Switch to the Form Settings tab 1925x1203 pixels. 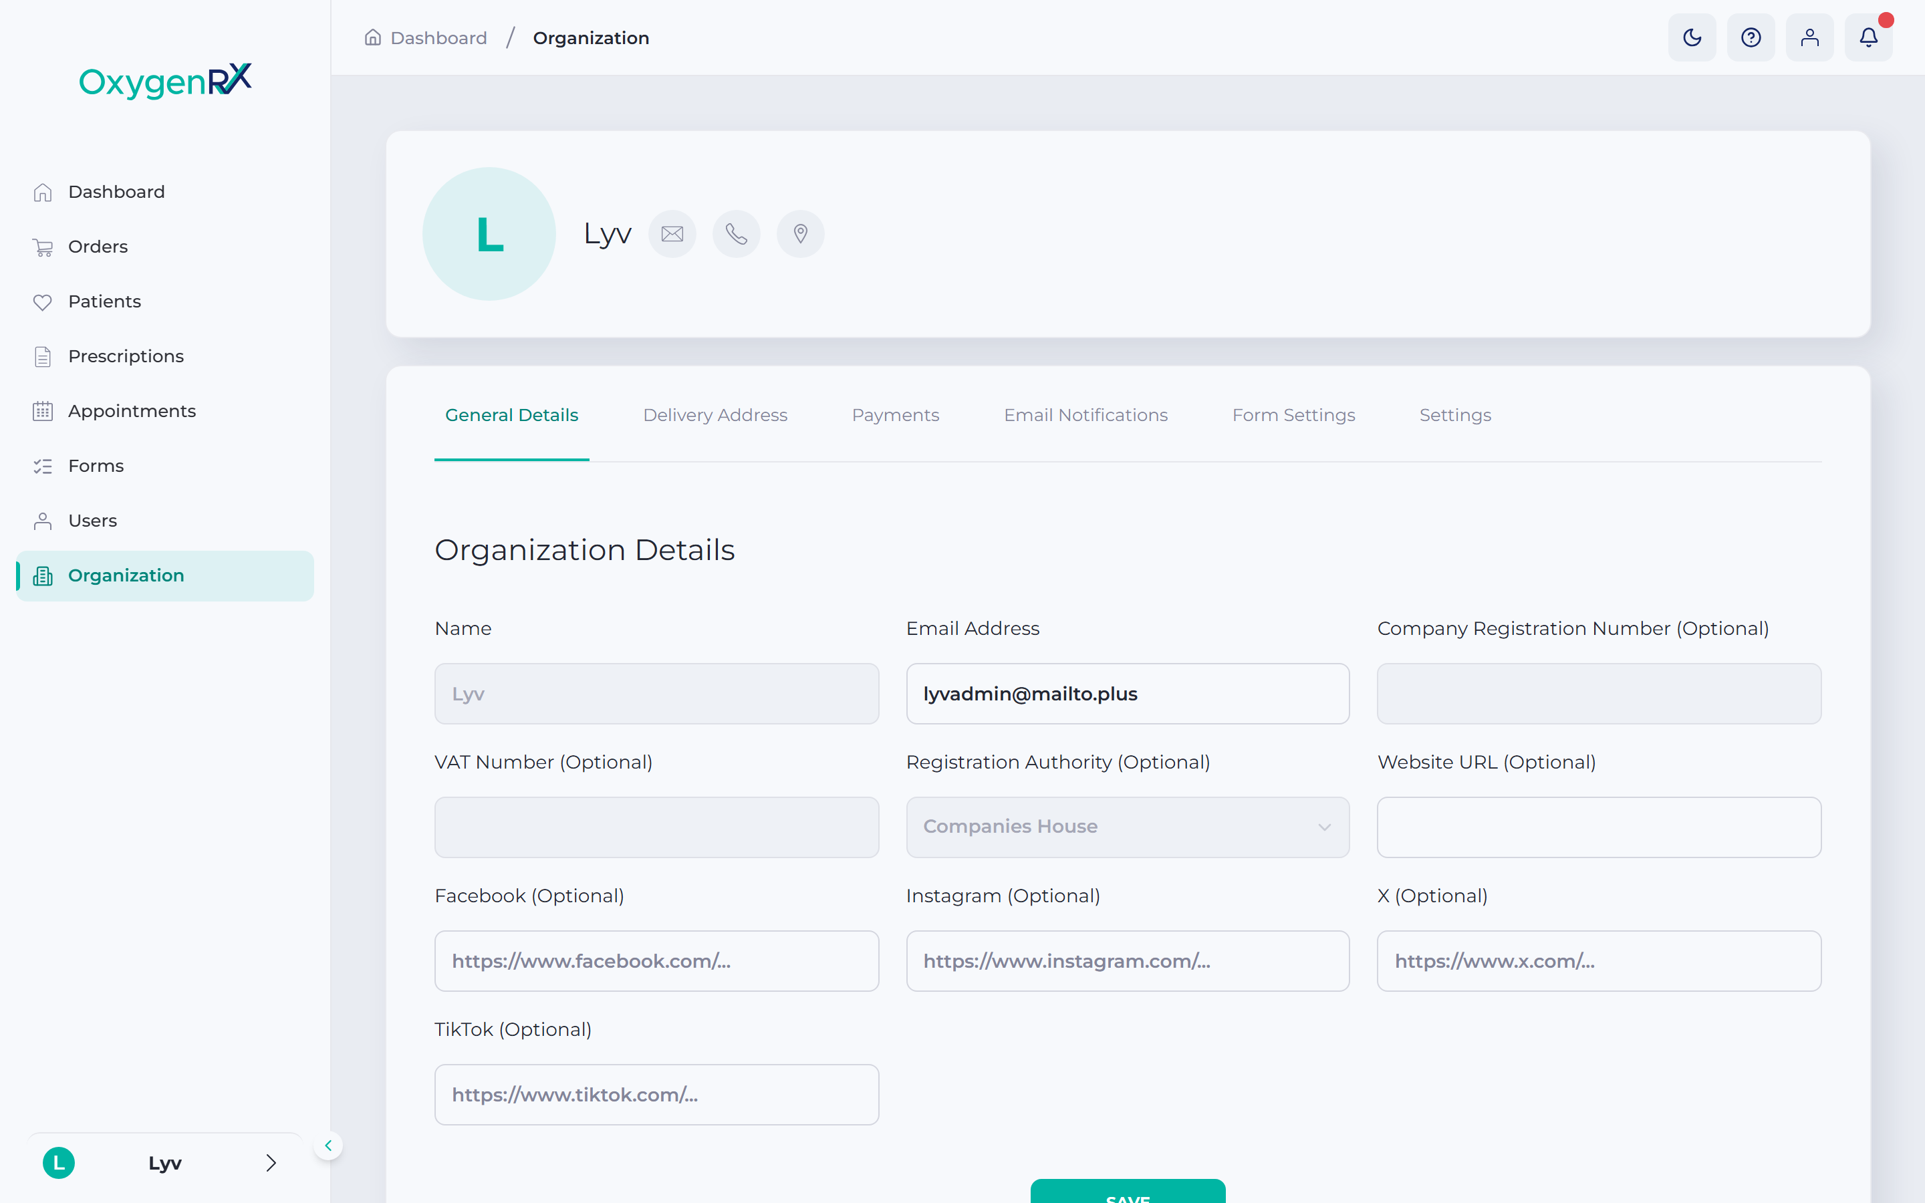(1293, 415)
